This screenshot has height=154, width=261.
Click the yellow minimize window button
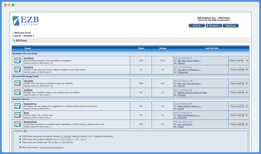coord(9,5)
